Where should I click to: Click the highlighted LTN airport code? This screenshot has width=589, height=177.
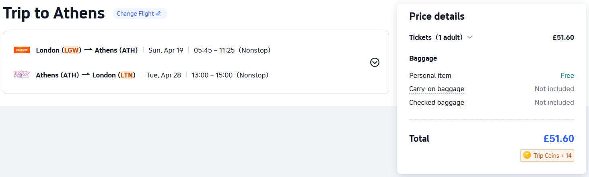[x=127, y=75]
